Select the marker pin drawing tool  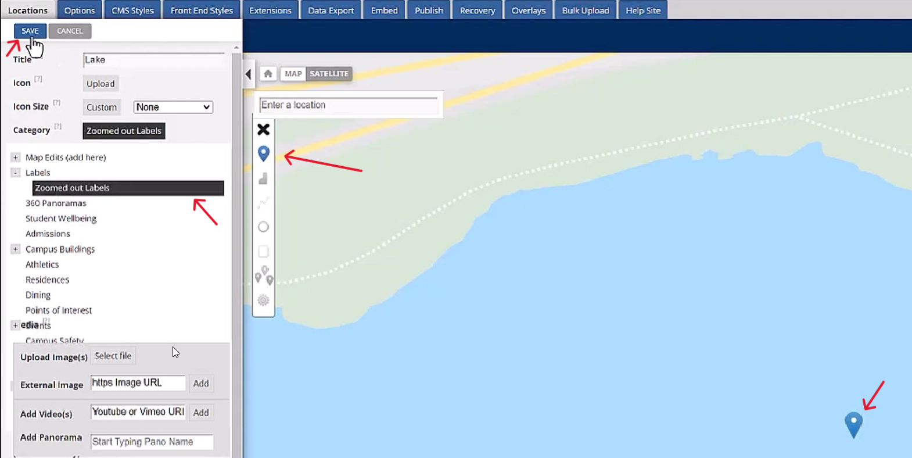click(x=263, y=153)
